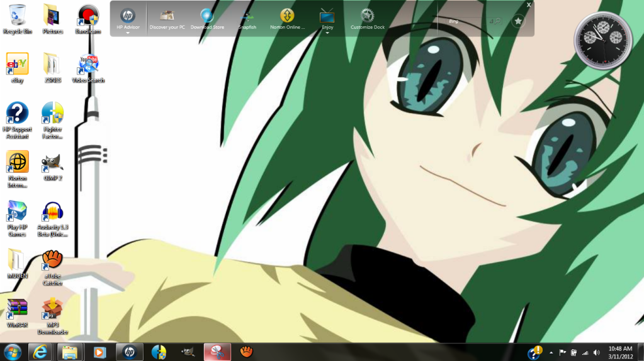The image size is (644, 361).
Task: Select the HP Support Assistant desktop icon
Action: 17,121
